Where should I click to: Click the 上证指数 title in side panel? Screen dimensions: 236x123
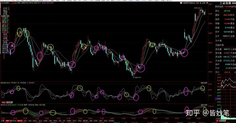coord(225,3)
